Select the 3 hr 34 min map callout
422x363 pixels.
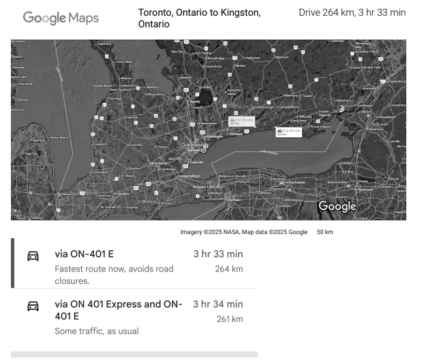click(x=242, y=121)
